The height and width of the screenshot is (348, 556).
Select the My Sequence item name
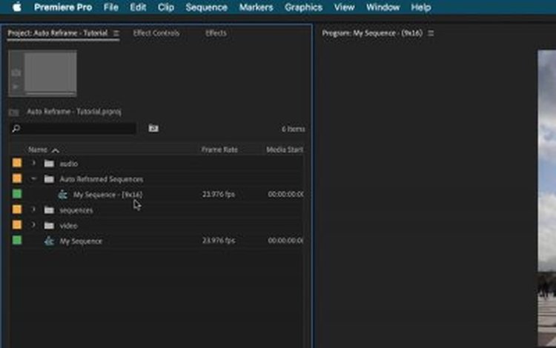pos(81,241)
